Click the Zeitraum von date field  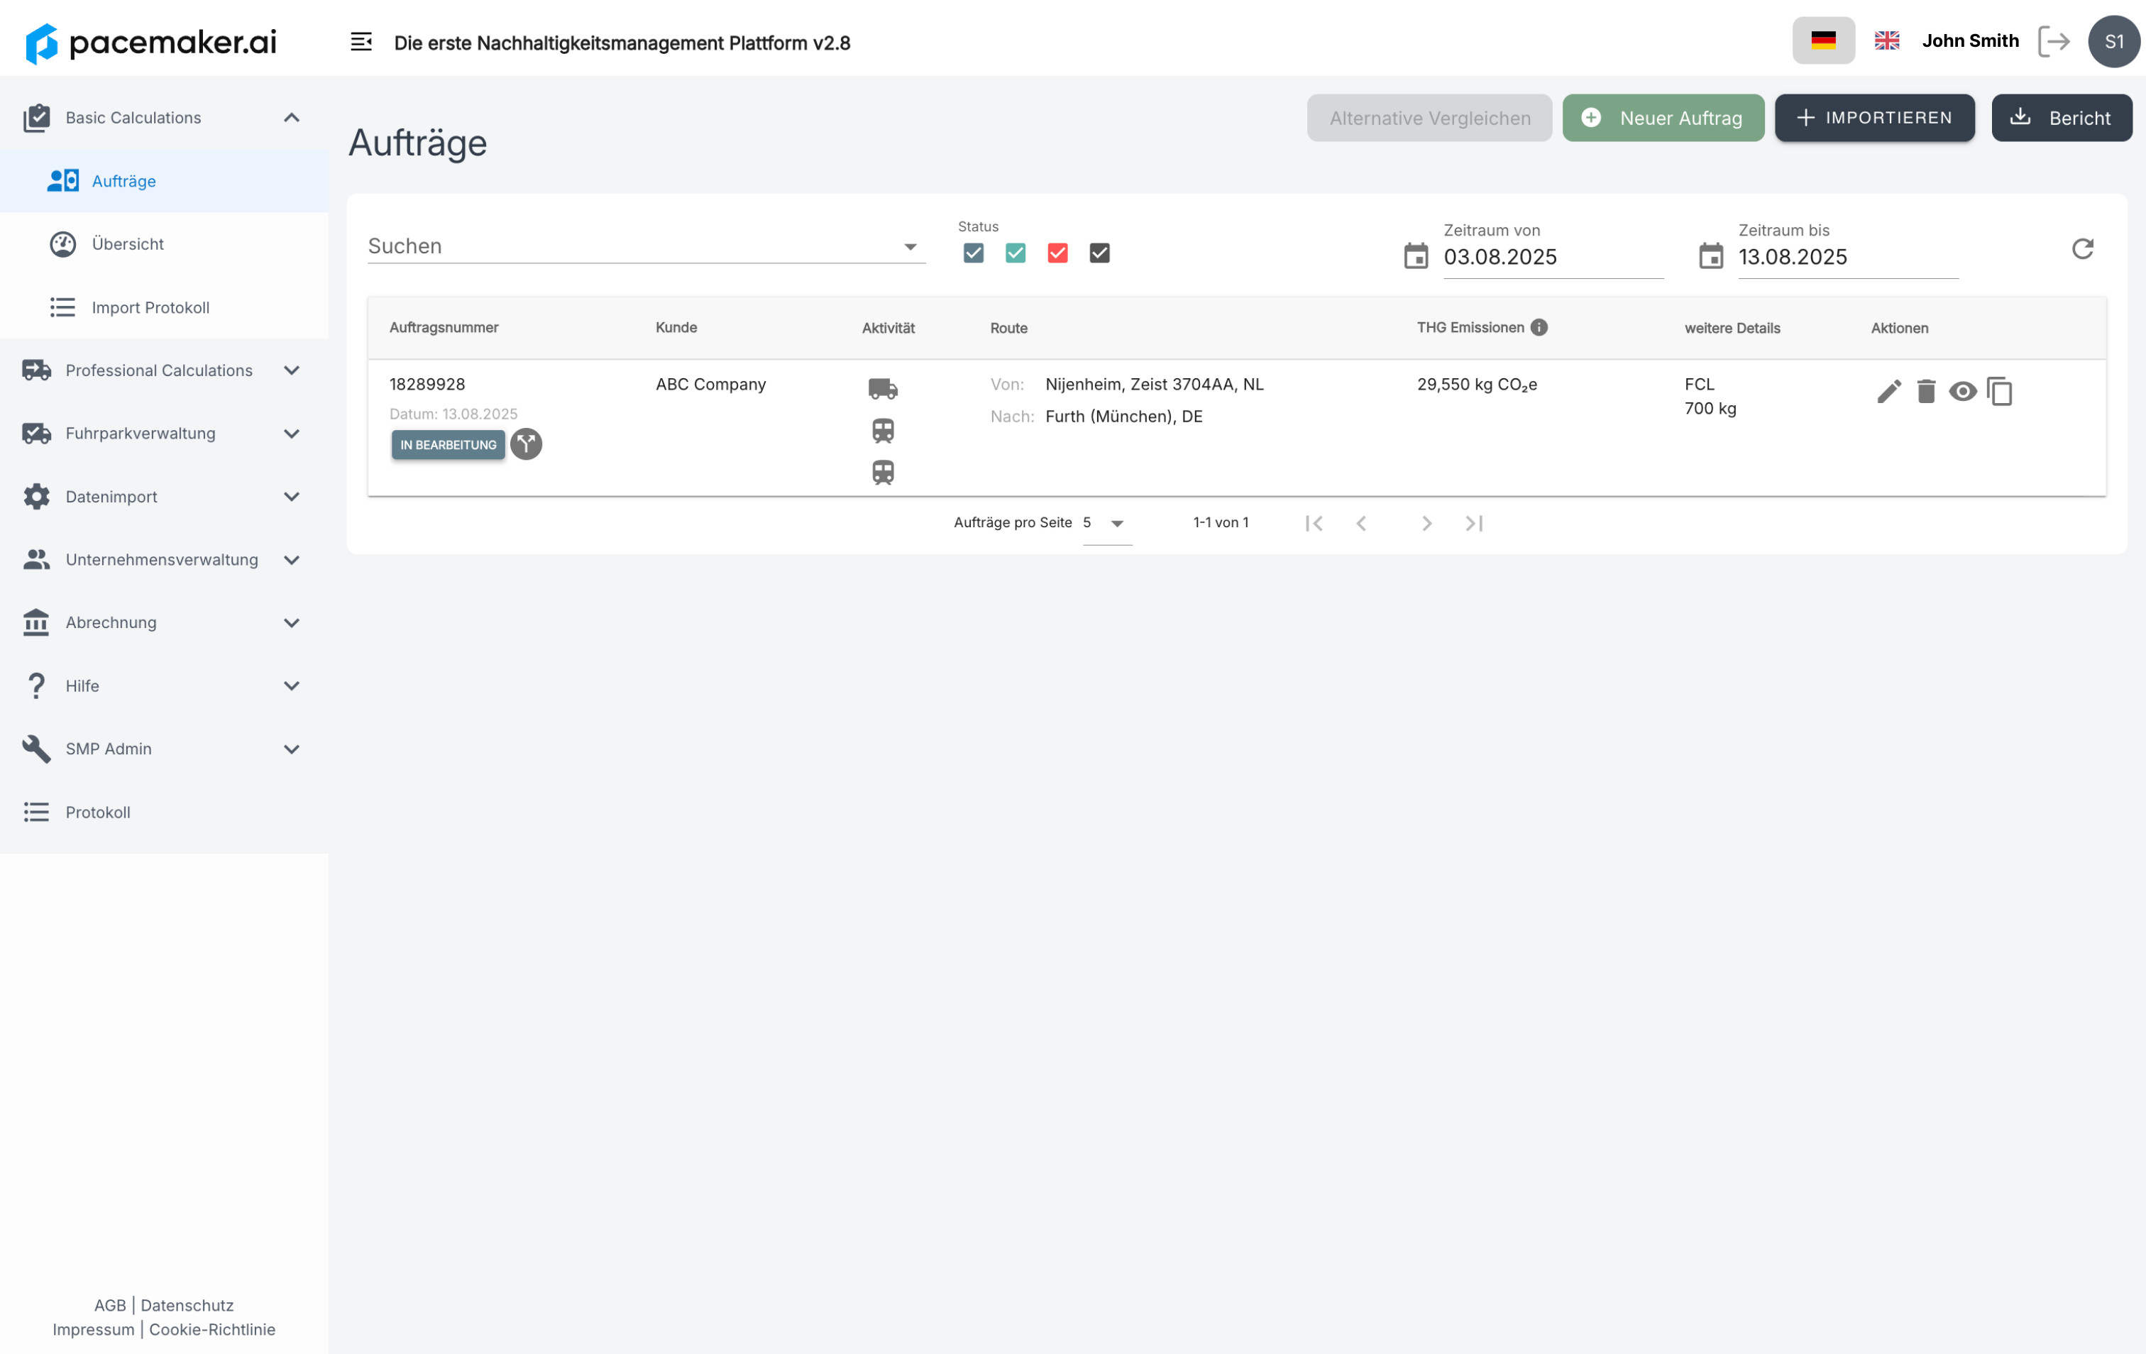tap(1551, 258)
